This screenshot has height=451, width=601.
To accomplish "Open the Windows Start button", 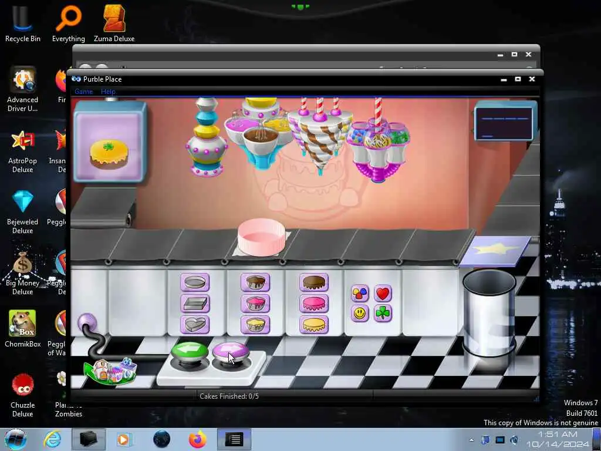I will [16, 439].
